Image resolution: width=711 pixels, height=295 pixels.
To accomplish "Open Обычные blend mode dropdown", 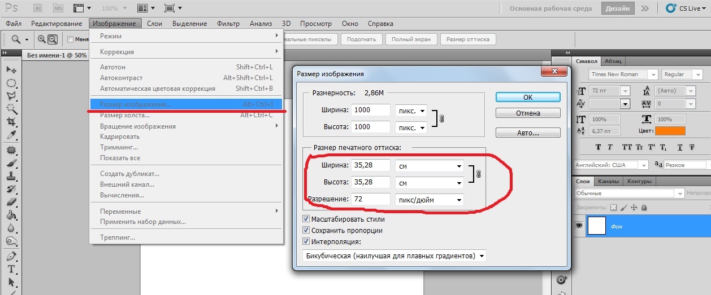I will pyautogui.click(x=628, y=193).
